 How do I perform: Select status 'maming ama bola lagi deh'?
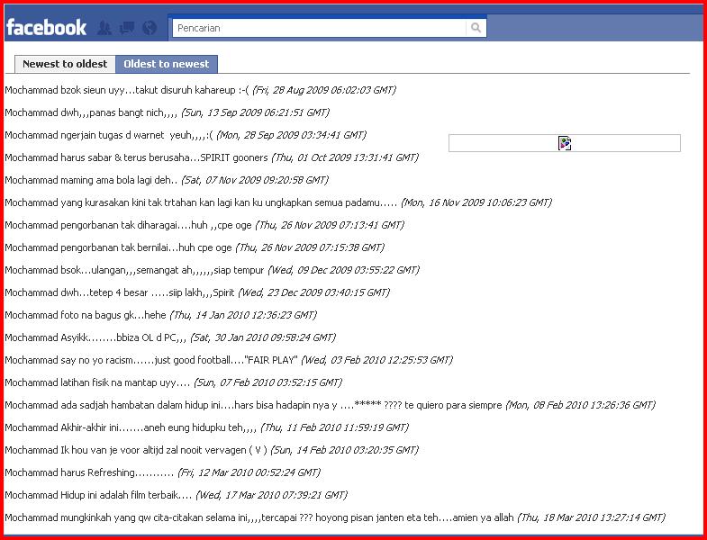click(91, 180)
